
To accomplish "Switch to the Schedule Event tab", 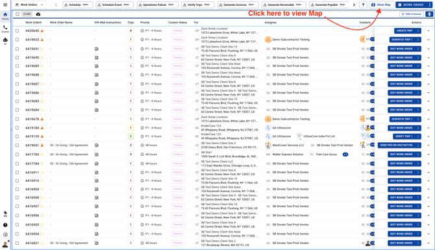I will tap(114, 5).
